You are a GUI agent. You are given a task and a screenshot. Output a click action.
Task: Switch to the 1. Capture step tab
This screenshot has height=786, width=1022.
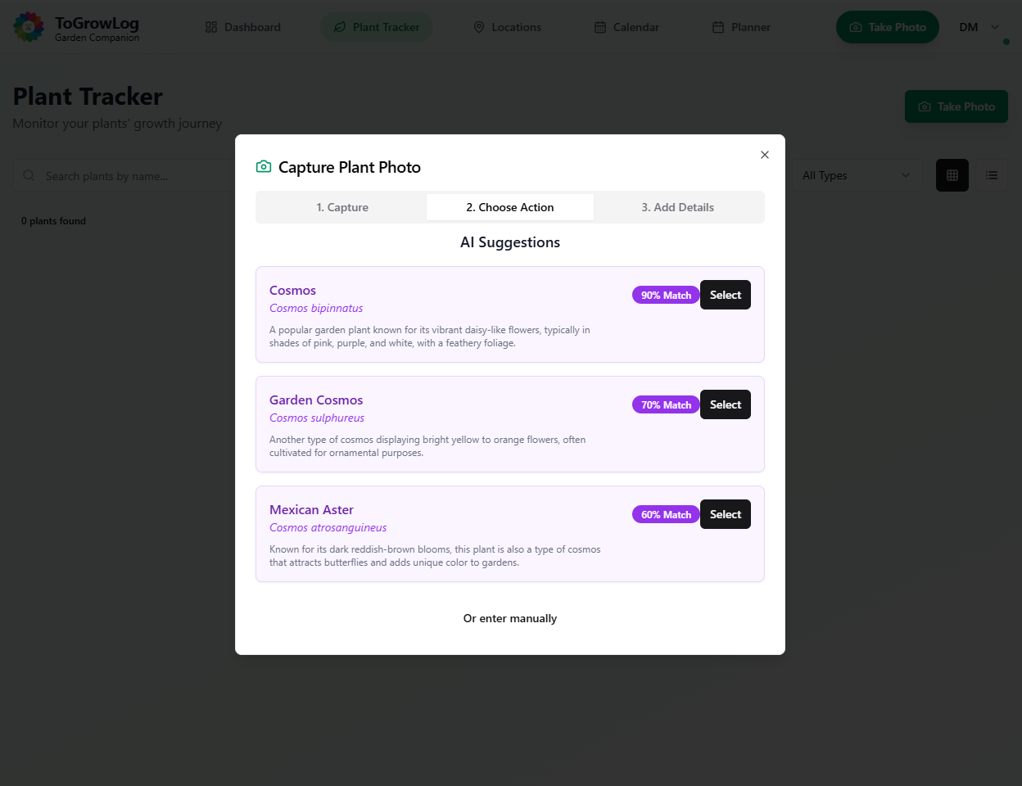coord(342,207)
